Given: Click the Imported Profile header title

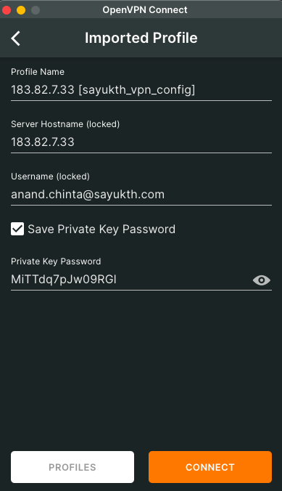Looking at the screenshot, I should pyautogui.click(x=141, y=38).
